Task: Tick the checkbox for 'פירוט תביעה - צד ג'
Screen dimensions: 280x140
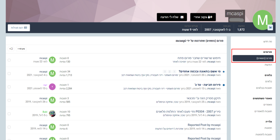Action: (9, 87)
